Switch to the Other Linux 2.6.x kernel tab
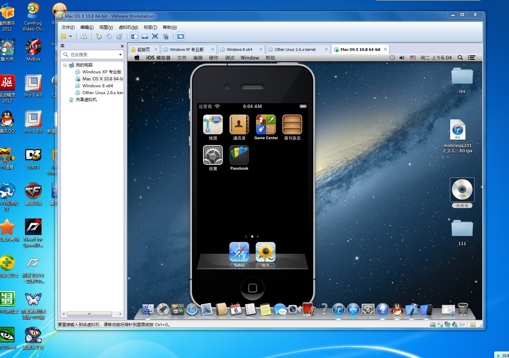509x358 pixels. [295, 50]
